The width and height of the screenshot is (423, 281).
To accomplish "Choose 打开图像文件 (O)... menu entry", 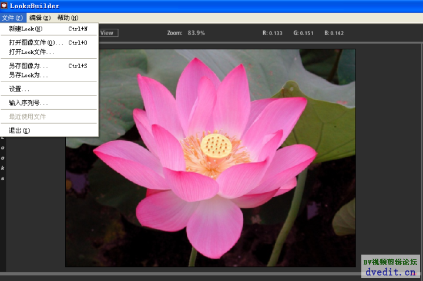I will pyautogui.click(x=49, y=43).
